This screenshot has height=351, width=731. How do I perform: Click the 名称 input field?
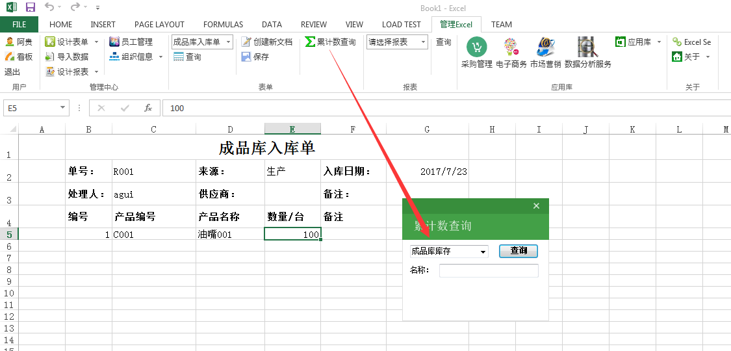pos(489,270)
